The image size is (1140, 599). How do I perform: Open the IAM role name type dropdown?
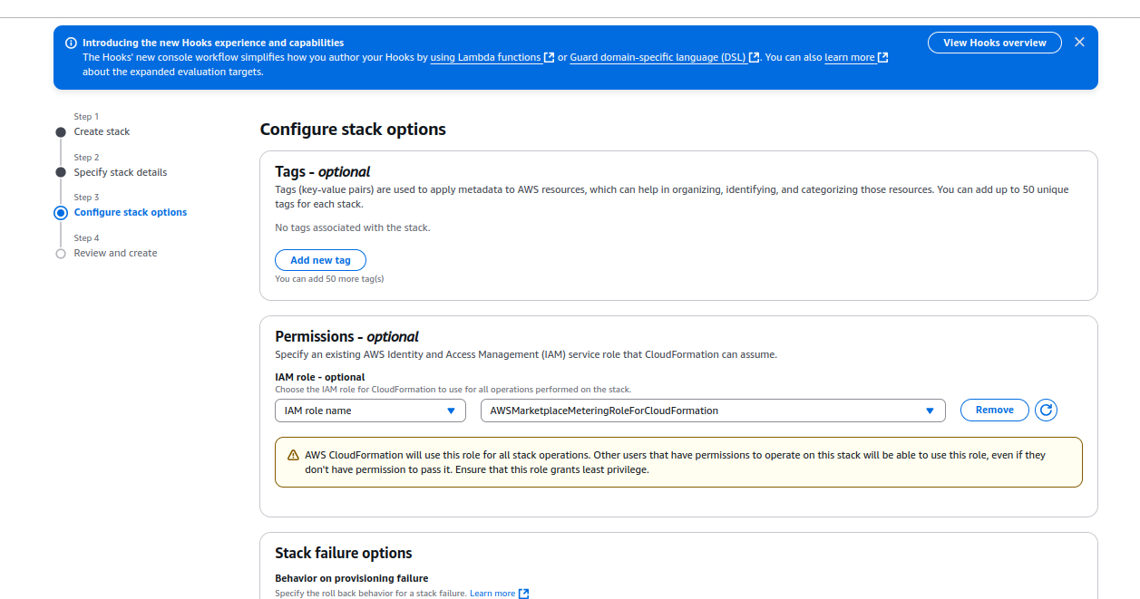[370, 411]
